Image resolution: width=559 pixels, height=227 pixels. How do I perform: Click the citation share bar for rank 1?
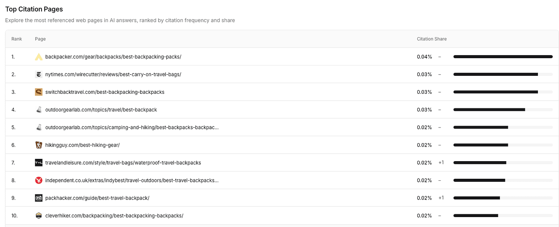(503, 57)
